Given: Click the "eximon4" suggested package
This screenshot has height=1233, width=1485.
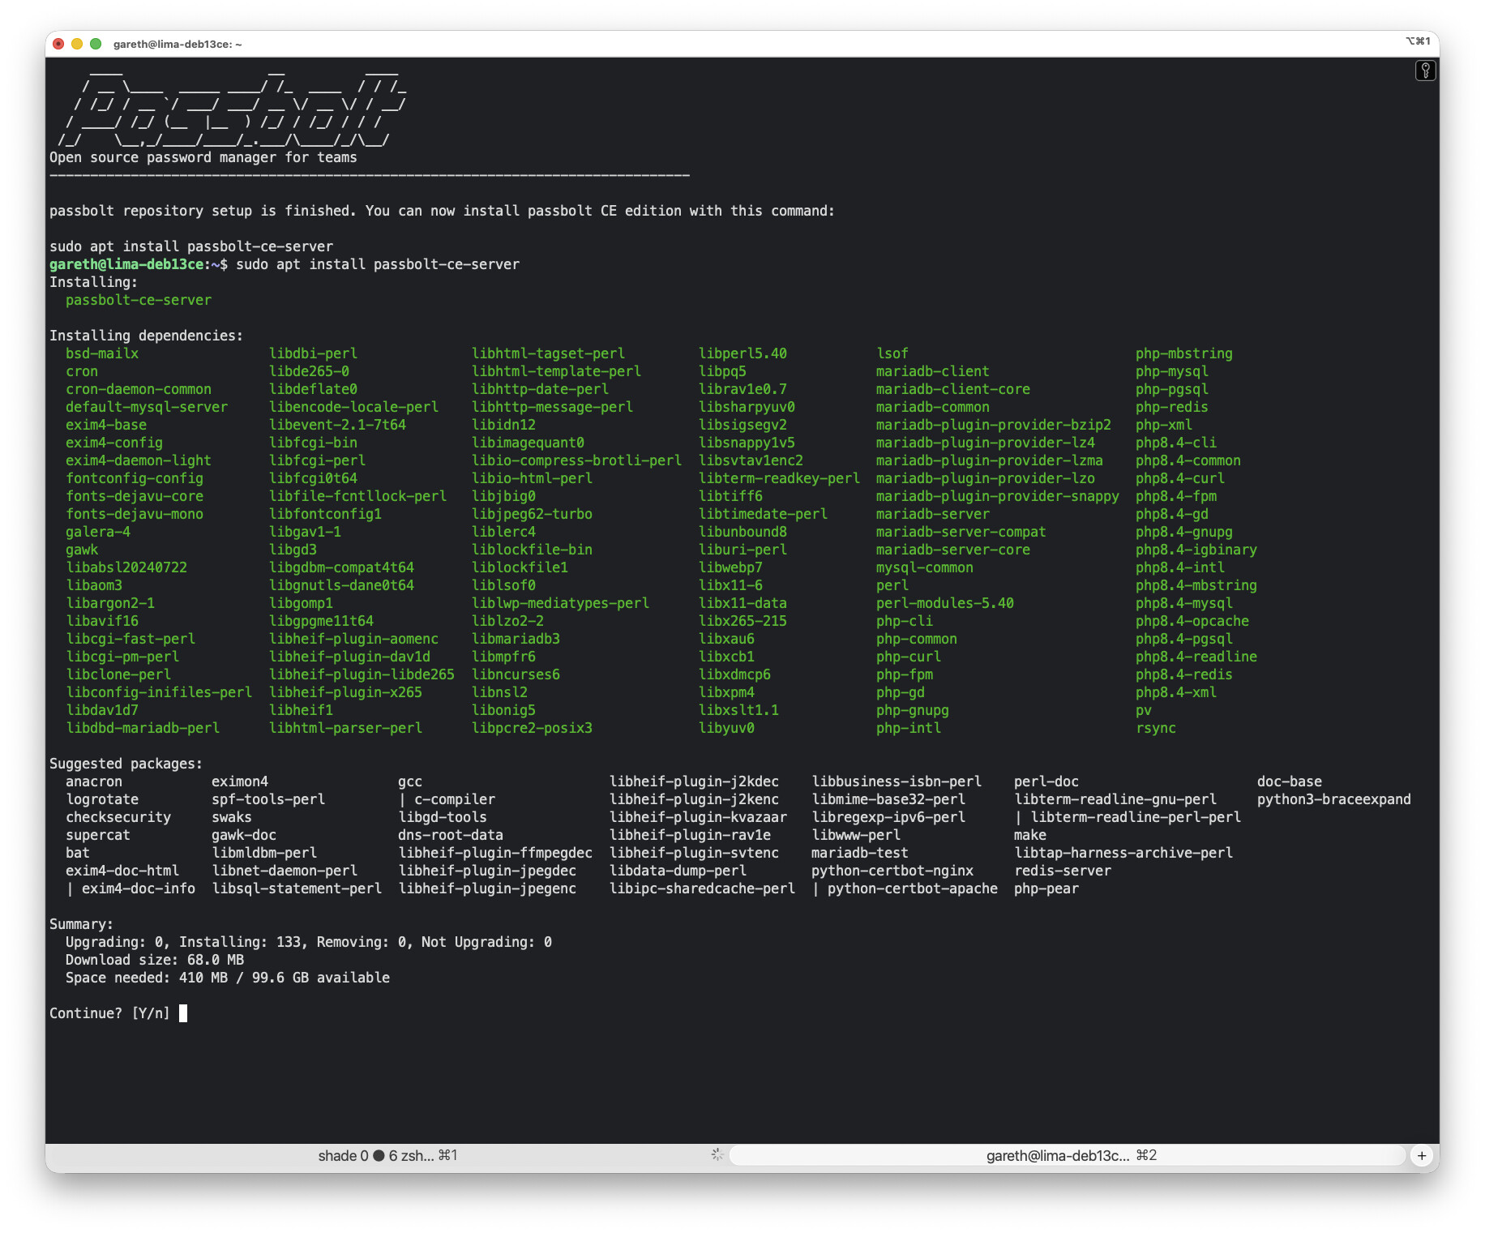Looking at the screenshot, I should coord(240,781).
